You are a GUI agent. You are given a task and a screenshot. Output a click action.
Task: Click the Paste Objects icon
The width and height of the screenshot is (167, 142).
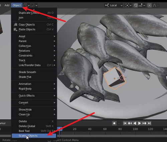coord(15,29)
